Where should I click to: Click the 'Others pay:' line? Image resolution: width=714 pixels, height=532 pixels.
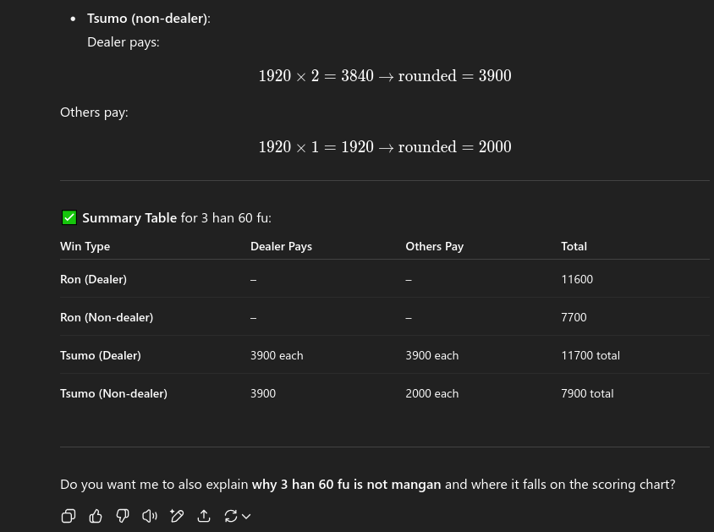pyautogui.click(x=94, y=112)
